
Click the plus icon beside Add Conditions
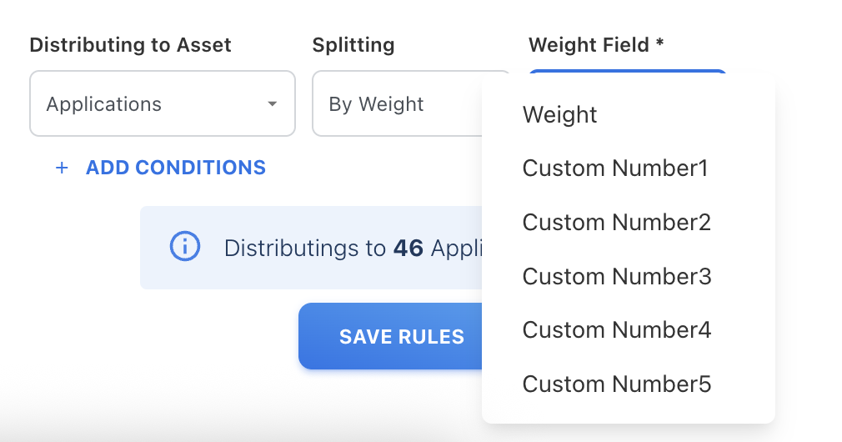pos(61,168)
